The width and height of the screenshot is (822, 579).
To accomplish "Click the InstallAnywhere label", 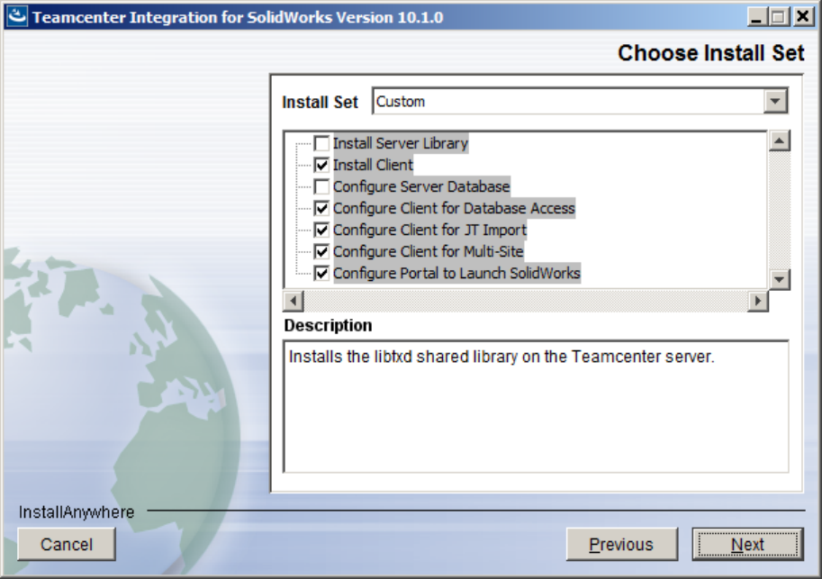I will [x=77, y=511].
